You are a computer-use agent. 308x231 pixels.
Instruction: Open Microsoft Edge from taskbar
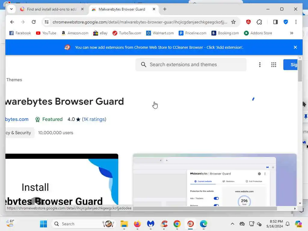click(x=204, y=224)
